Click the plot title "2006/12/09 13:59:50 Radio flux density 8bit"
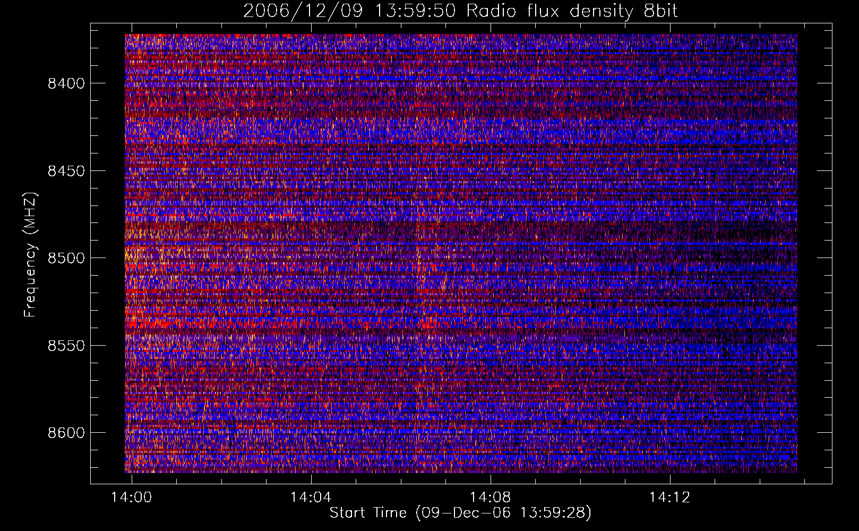Screen dimensions: 859x531 [x=460, y=11]
